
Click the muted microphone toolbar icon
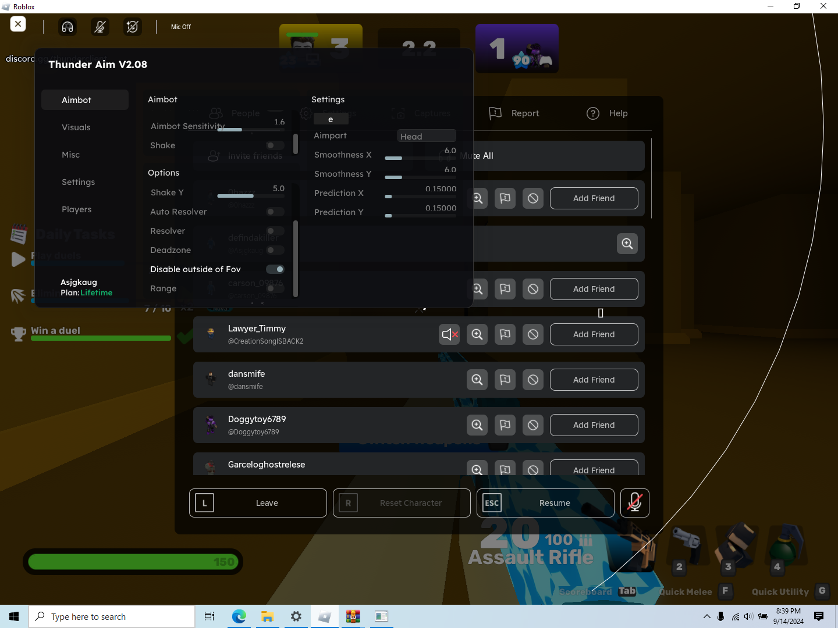100,27
